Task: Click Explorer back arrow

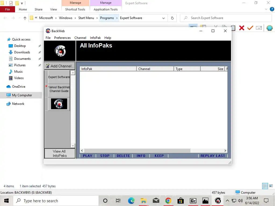Action: 5,18
